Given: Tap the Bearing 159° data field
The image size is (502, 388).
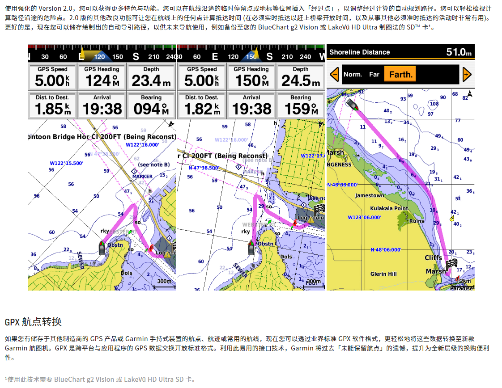Looking at the screenshot, I should [x=300, y=105].
